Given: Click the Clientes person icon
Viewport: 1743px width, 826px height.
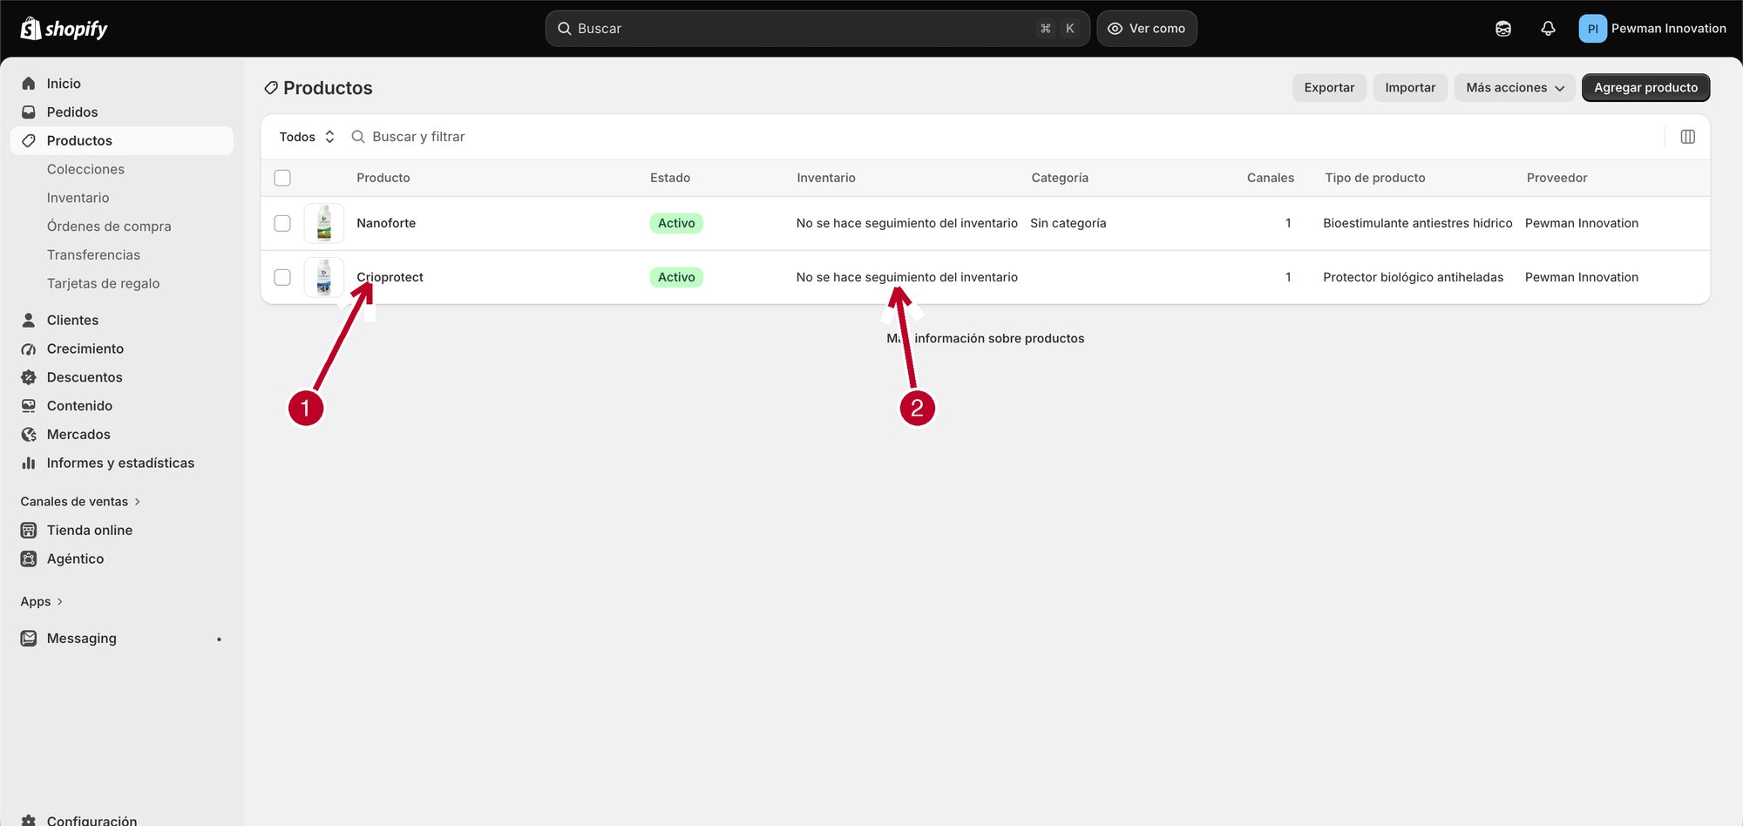Looking at the screenshot, I should click(x=29, y=320).
